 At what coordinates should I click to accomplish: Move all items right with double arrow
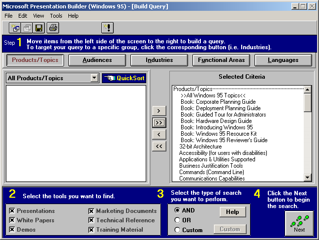pyautogui.click(x=159, y=123)
